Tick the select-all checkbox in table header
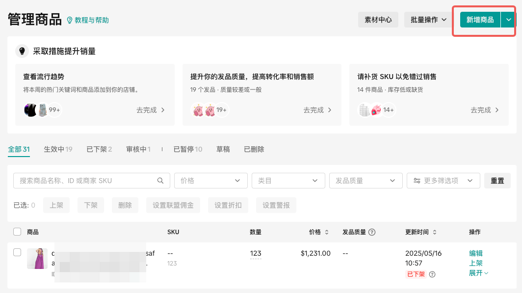This screenshot has height=293, width=522. click(x=17, y=232)
